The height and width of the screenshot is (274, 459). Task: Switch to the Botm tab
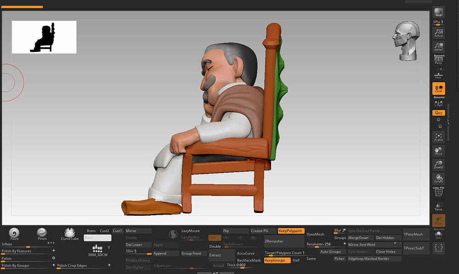point(91,231)
